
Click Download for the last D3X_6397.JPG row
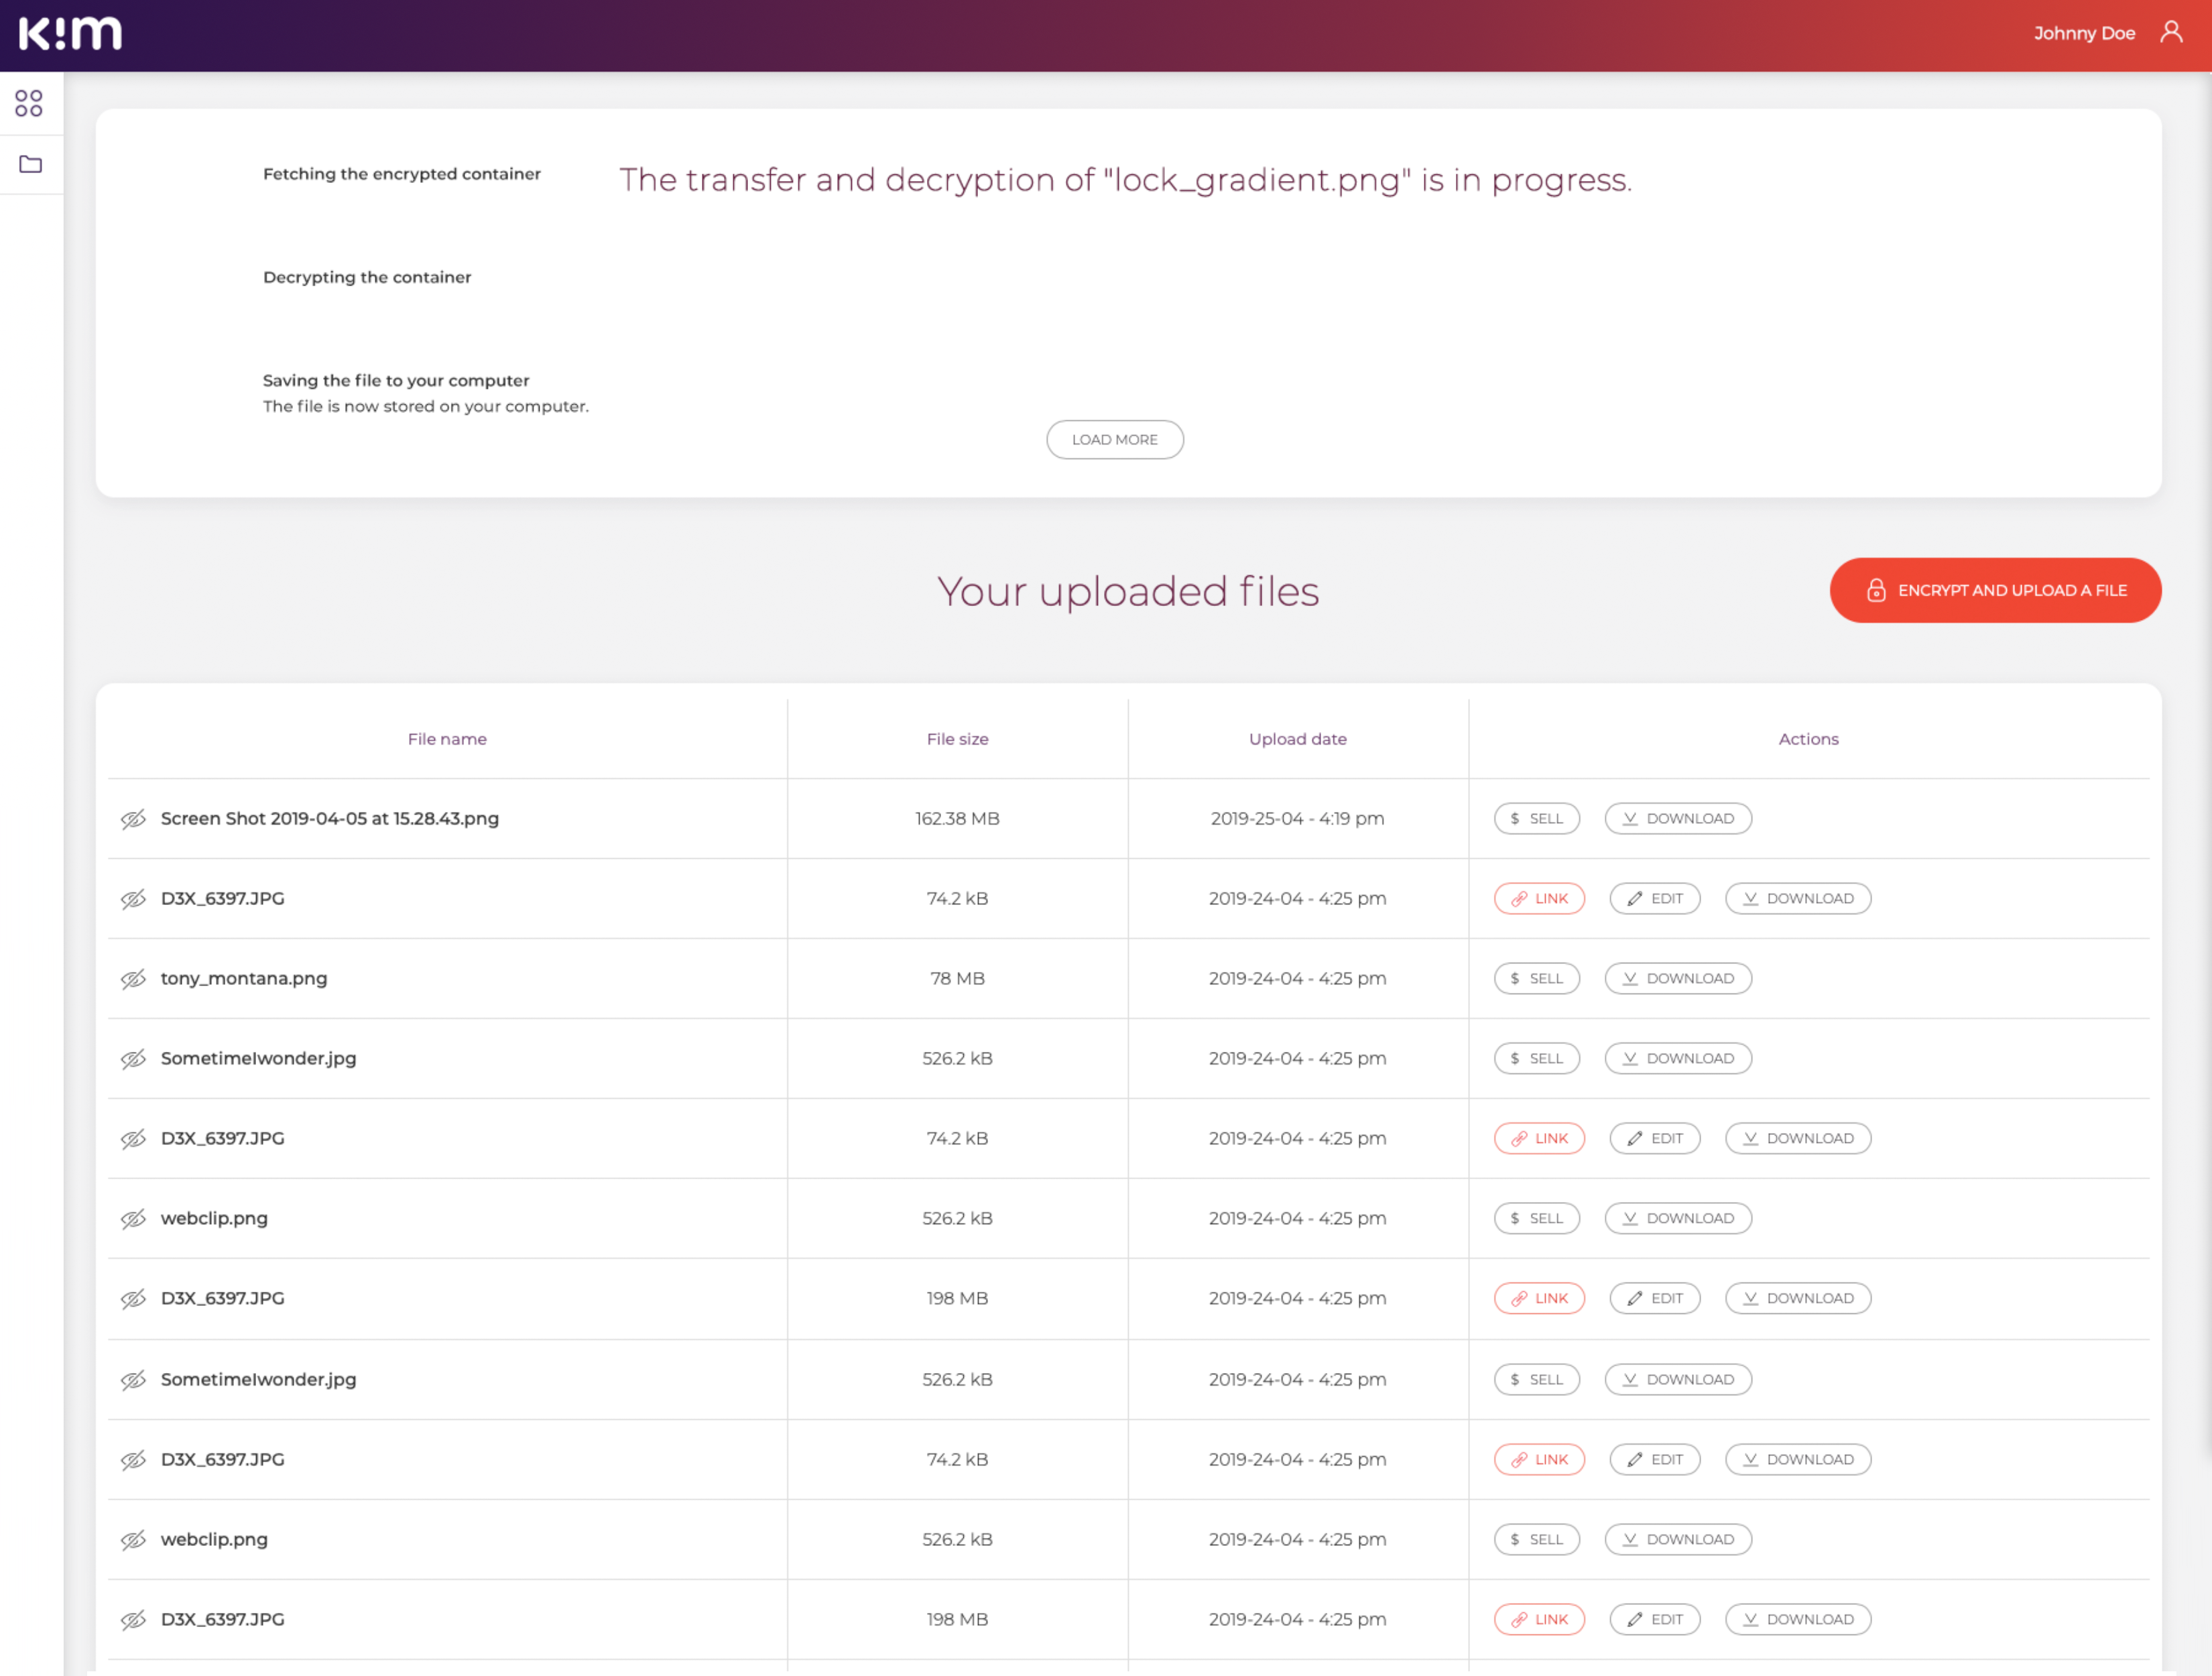point(1797,1619)
